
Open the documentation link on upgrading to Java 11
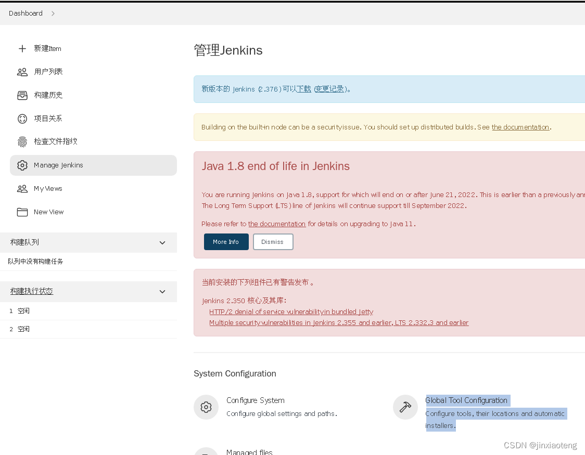click(x=277, y=224)
